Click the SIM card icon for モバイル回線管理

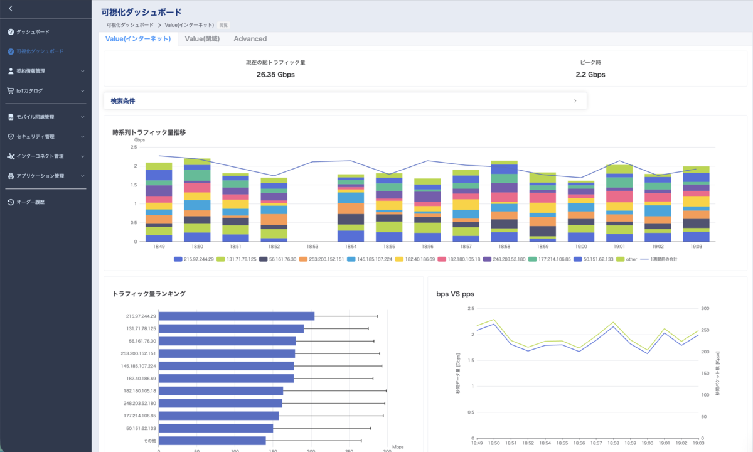point(11,117)
